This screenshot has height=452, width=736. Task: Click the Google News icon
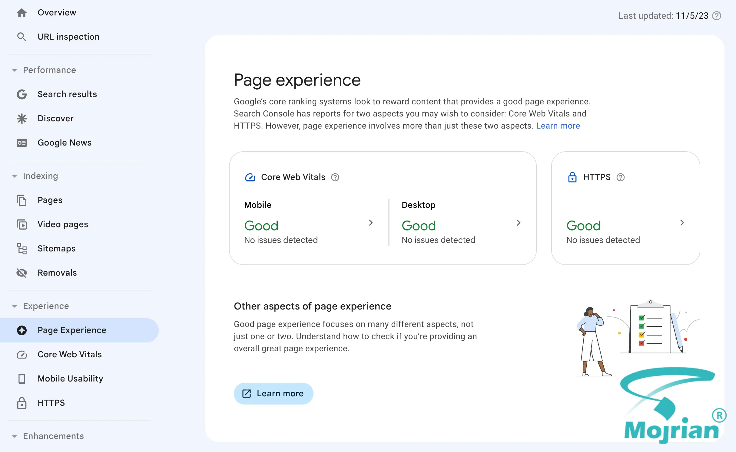(x=22, y=143)
